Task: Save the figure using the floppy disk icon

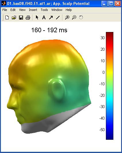Action: click(x=21, y=18)
